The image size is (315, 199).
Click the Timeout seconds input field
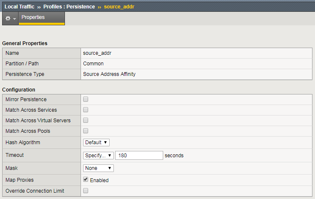(x=139, y=155)
